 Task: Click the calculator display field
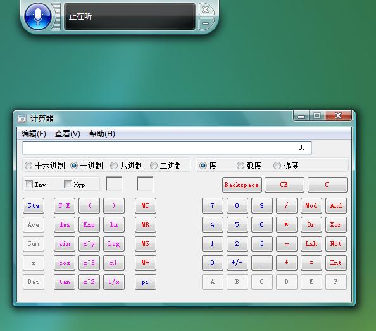pyautogui.click(x=167, y=148)
